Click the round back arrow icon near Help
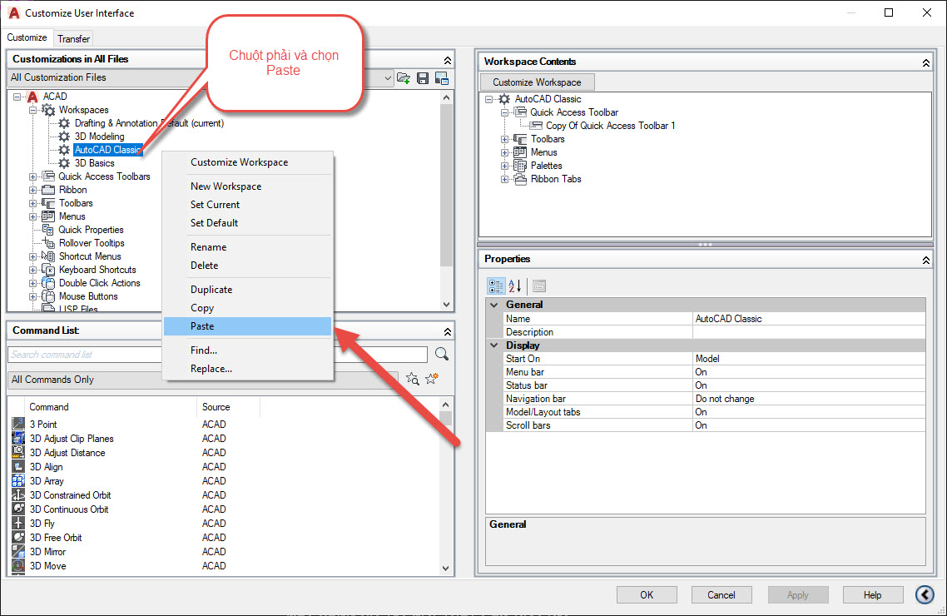947x616 pixels. coord(925,594)
